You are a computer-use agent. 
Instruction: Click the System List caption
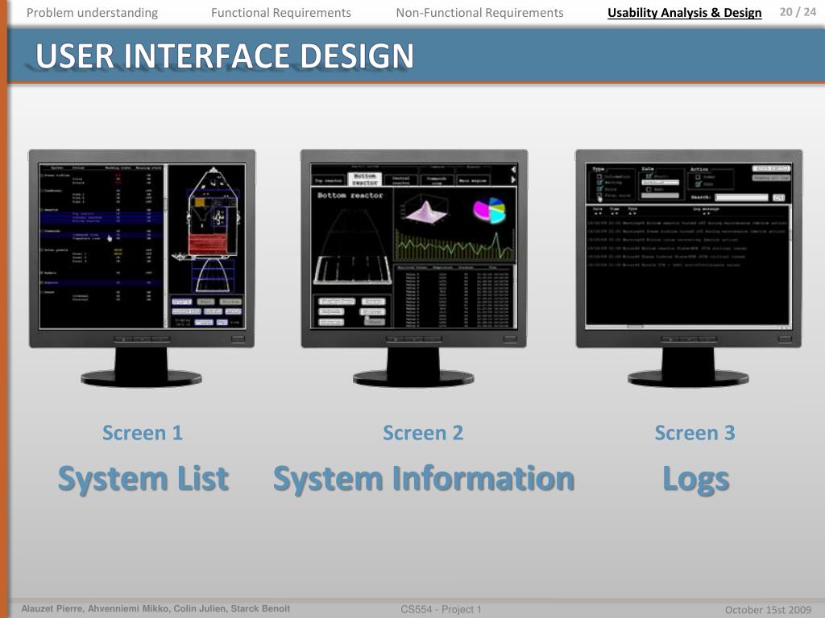coord(143,479)
